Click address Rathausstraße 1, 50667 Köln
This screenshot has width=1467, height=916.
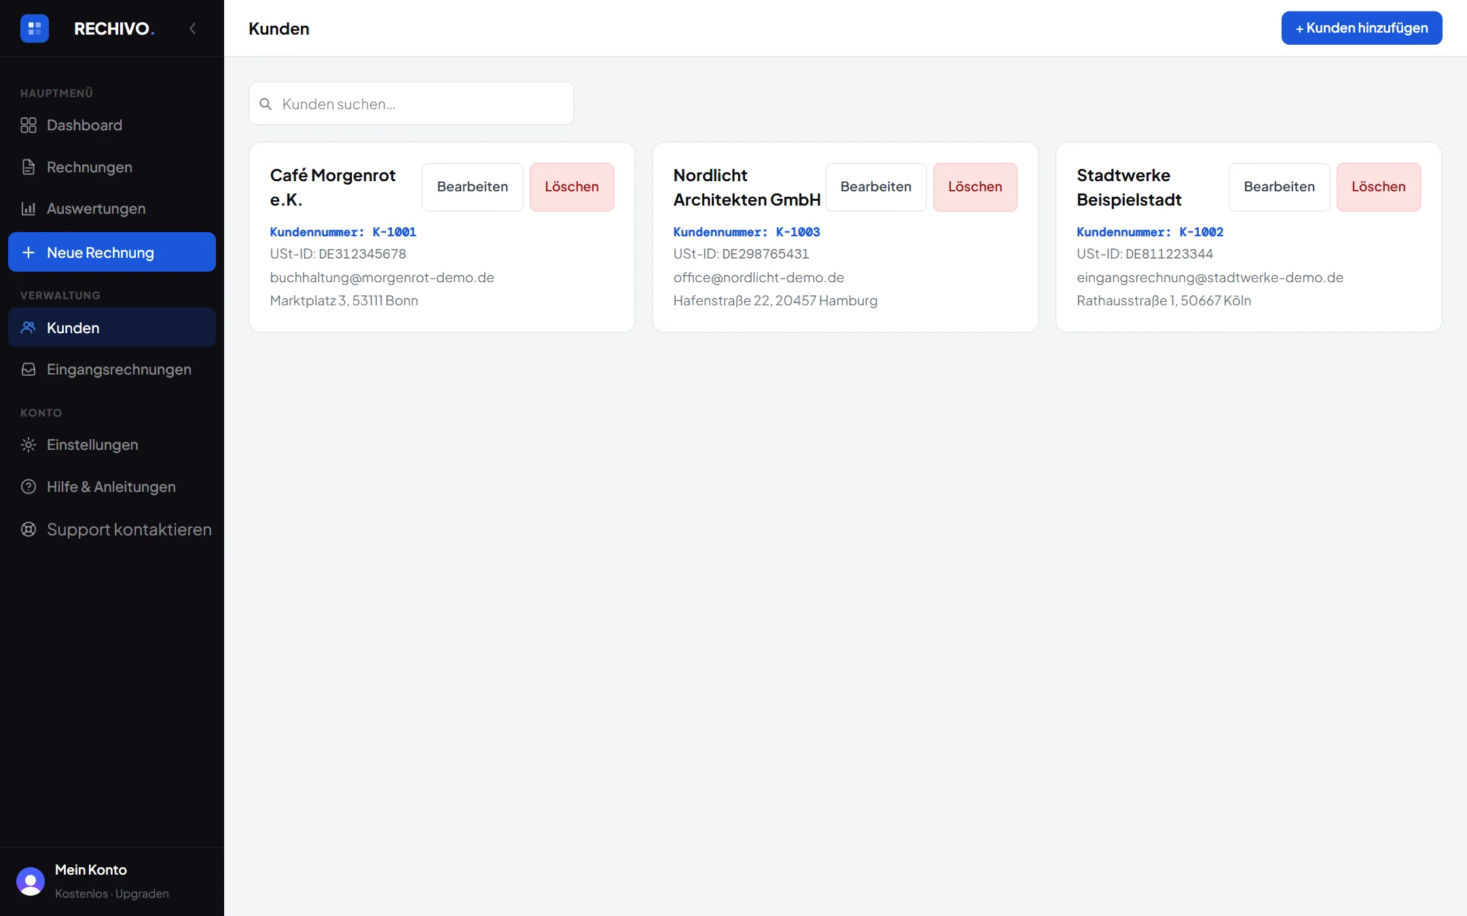(x=1163, y=301)
